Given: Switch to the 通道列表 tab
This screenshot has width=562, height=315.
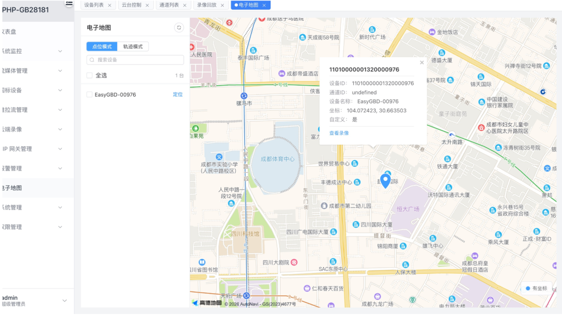Looking at the screenshot, I should (169, 5).
